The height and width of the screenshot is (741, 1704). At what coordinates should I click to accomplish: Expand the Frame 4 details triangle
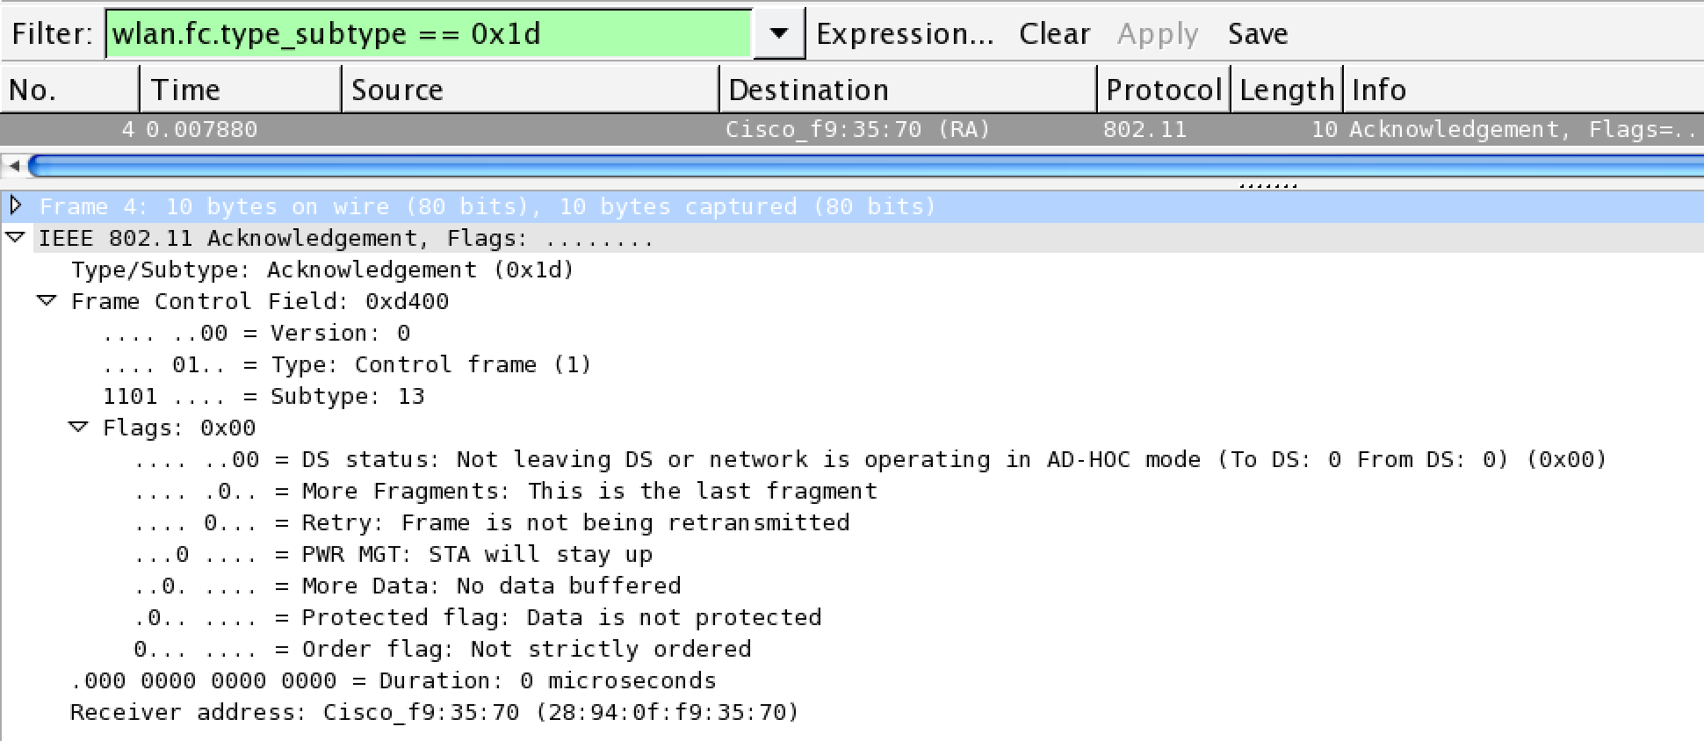click(x=15, y=205)
